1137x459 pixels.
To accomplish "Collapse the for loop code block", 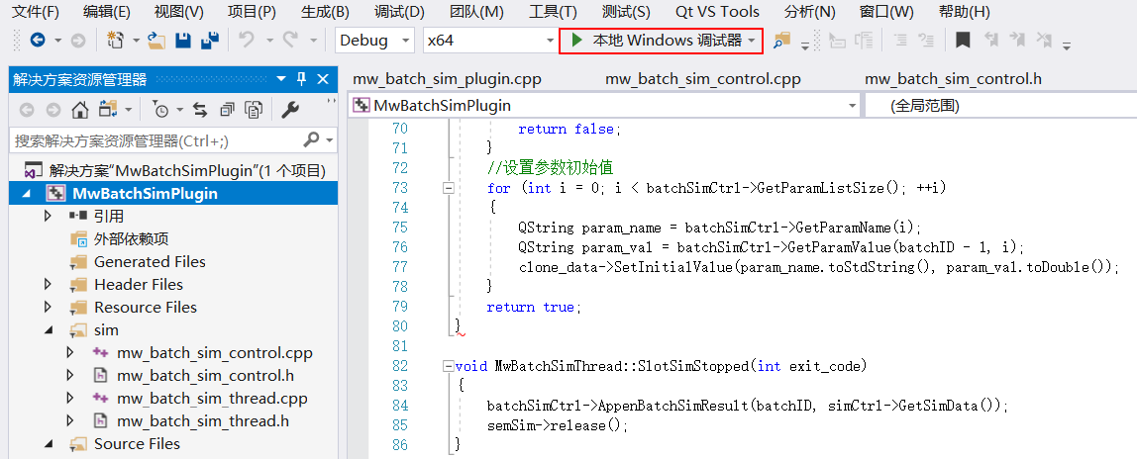I will tap(449, 188).
